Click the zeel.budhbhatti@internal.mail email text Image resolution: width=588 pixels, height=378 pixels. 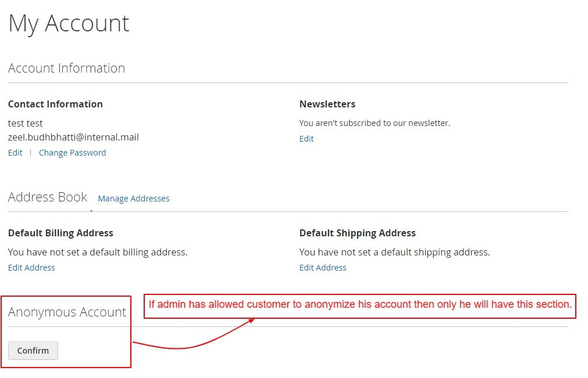click(x=73, y=138)
